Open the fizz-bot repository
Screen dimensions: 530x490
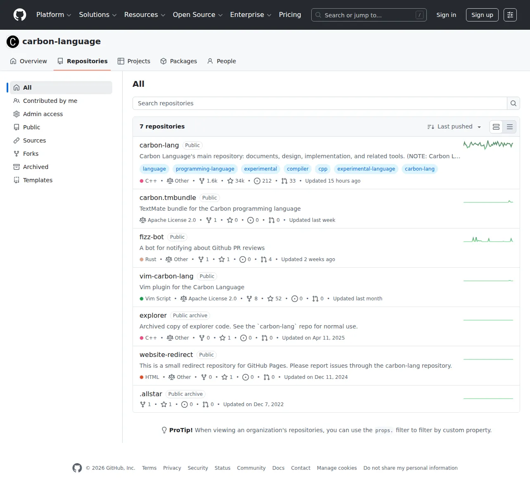(151, 237)
